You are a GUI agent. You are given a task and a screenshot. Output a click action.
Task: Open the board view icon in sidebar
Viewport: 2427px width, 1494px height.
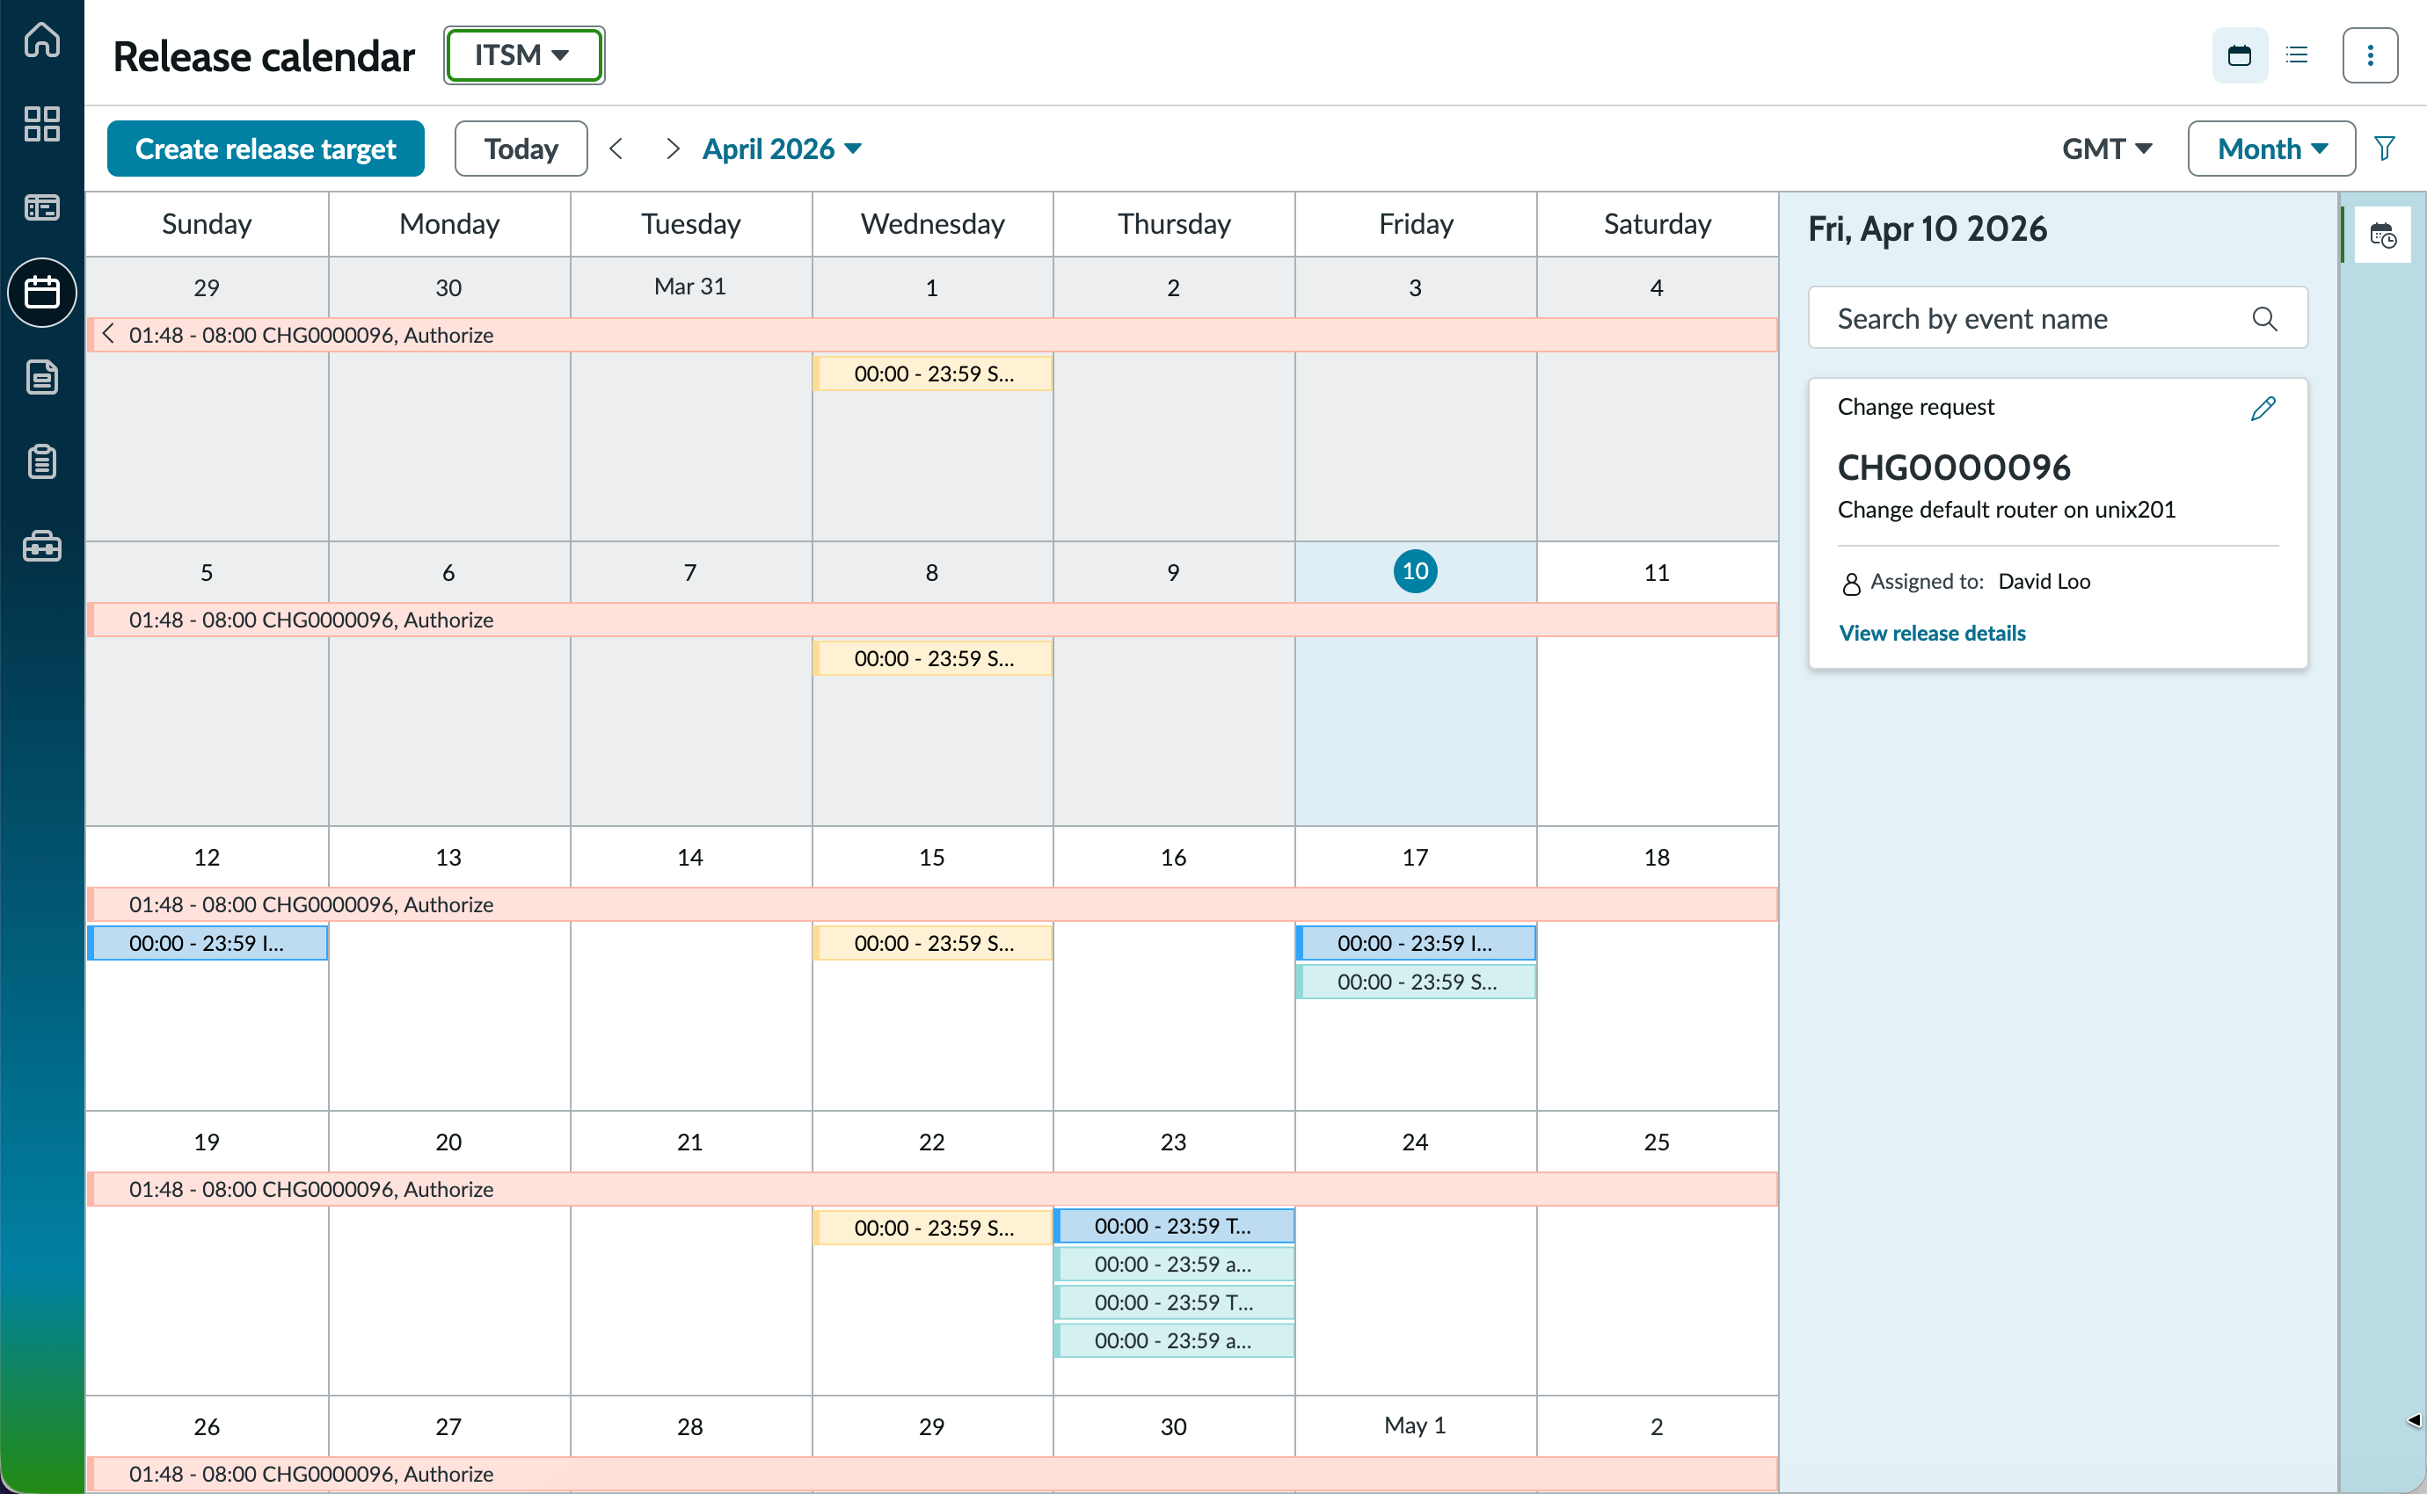pos(41,207)
